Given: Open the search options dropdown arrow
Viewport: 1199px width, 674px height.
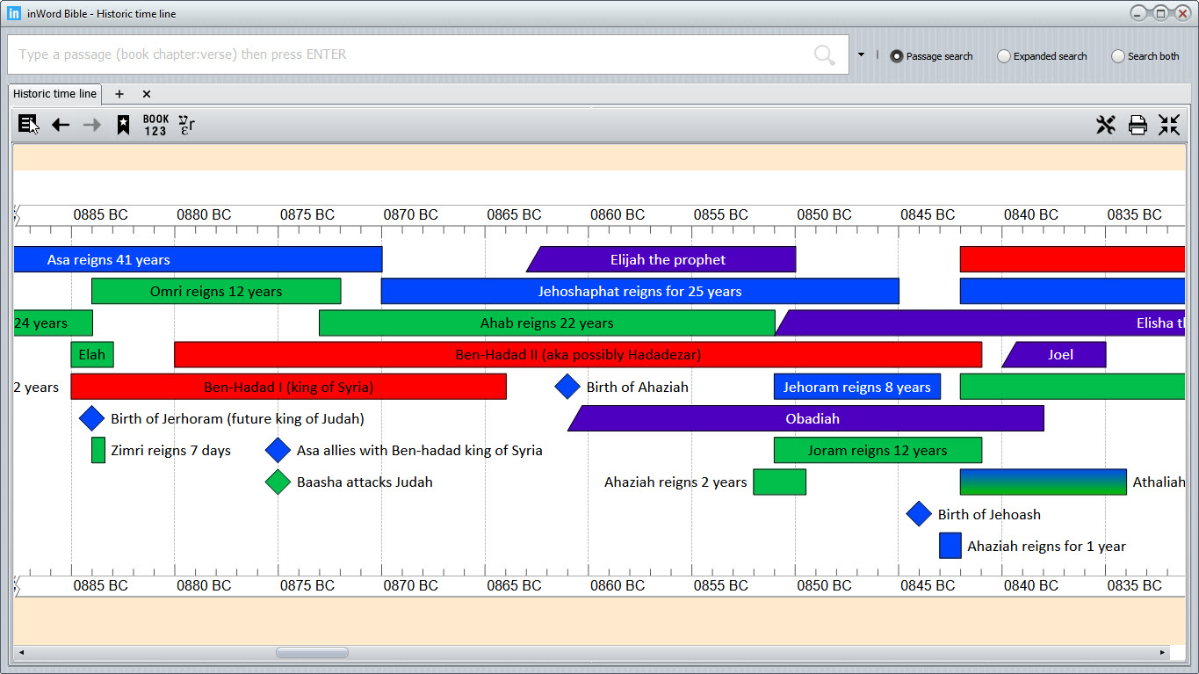Looking at the screenshot, I should [862, 54].
